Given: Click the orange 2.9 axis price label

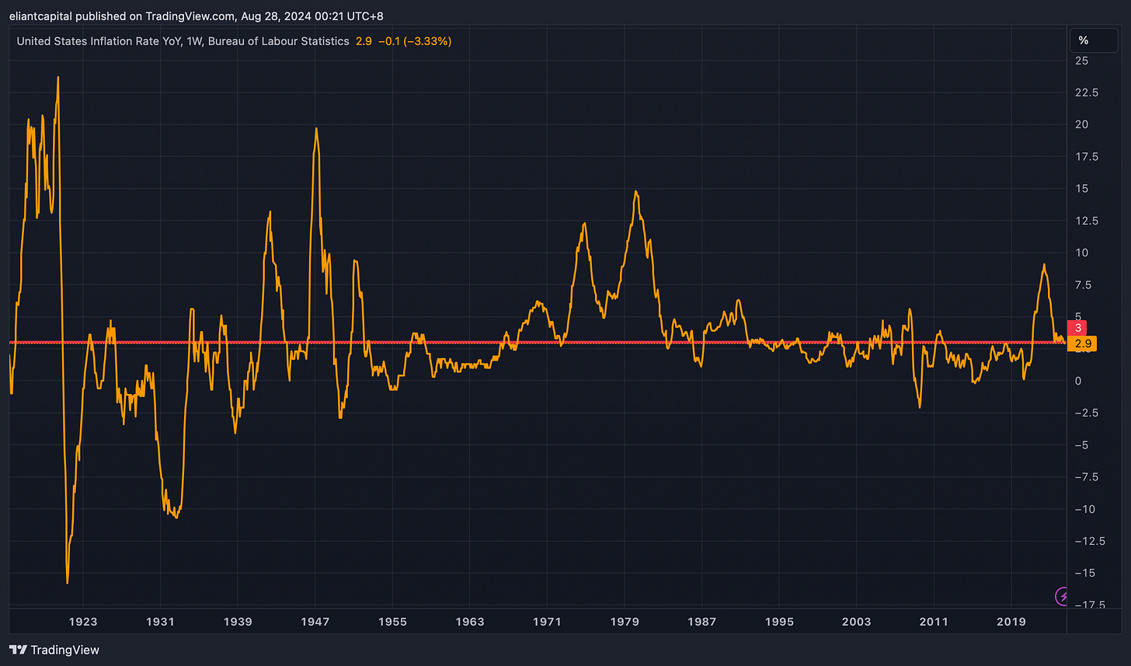Looking at the screenshot, I should tap(1082, 343).
